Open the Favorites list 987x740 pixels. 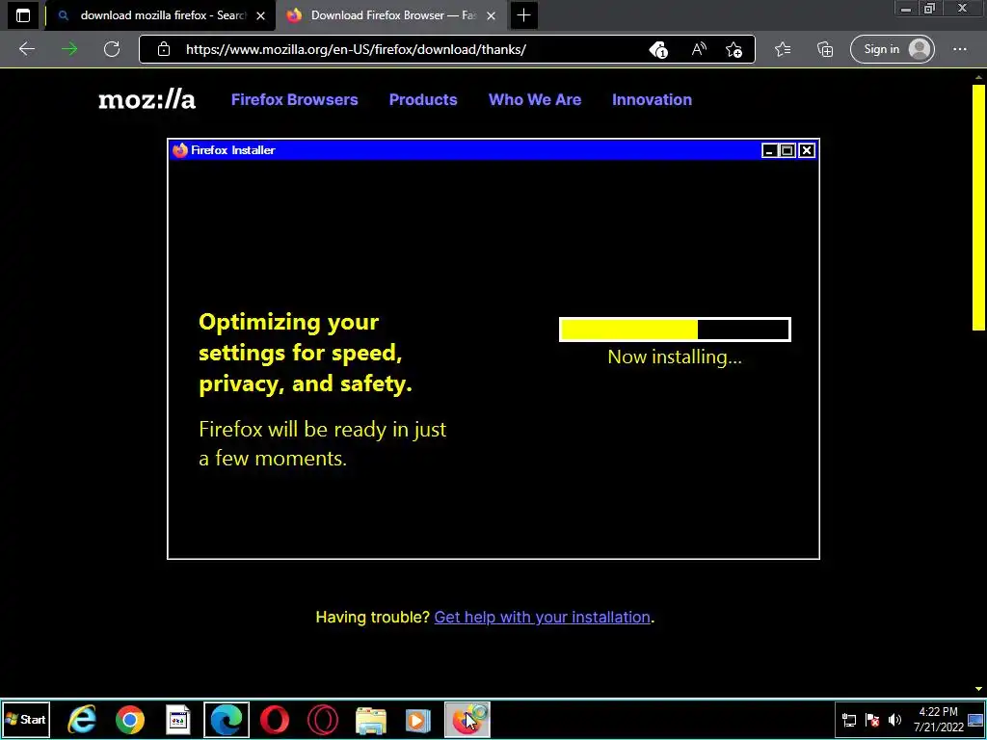[783, 49]
